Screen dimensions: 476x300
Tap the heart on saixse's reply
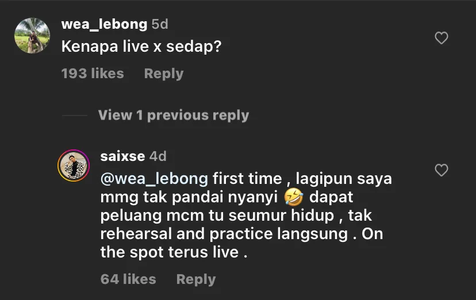[x=441, y=170]
